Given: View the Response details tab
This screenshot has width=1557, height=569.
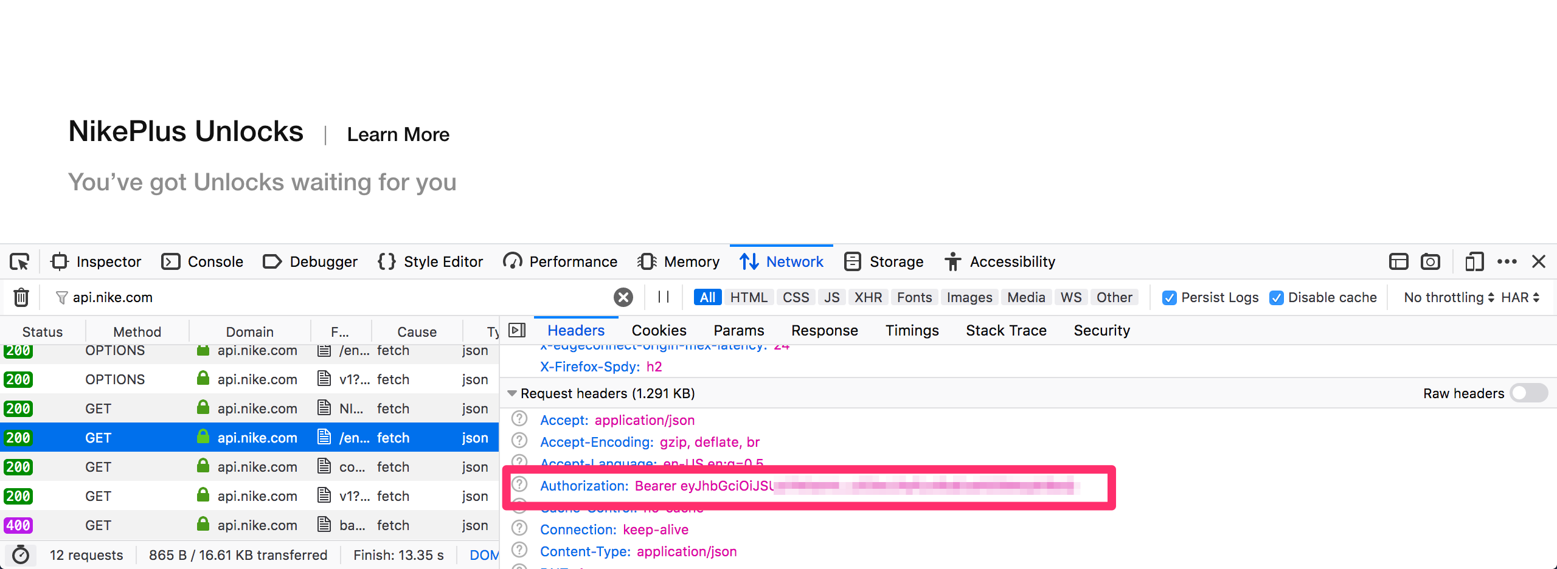Looking at the screenshot, I should point(825,330).
